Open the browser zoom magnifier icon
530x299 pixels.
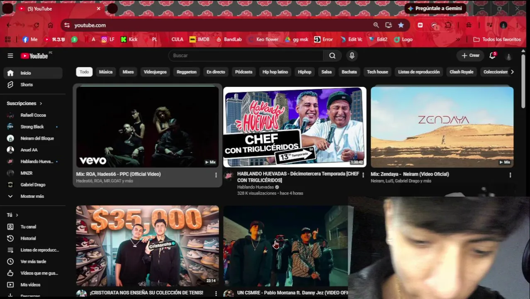376,25
